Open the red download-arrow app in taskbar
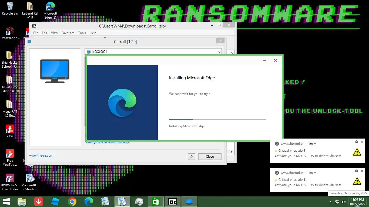369x207 pixels. tap(39, 202)
